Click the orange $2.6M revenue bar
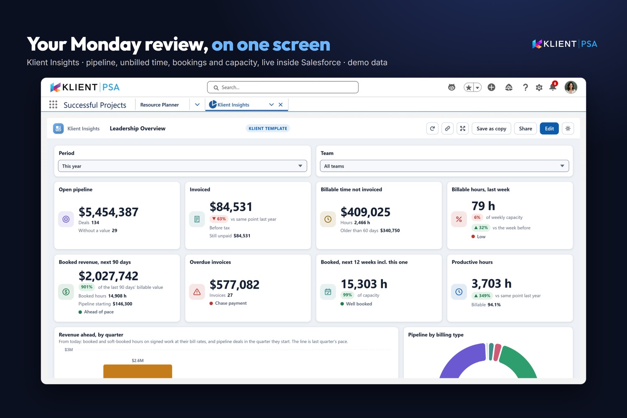This screenshot has height=418, width=627. [138, 371]
